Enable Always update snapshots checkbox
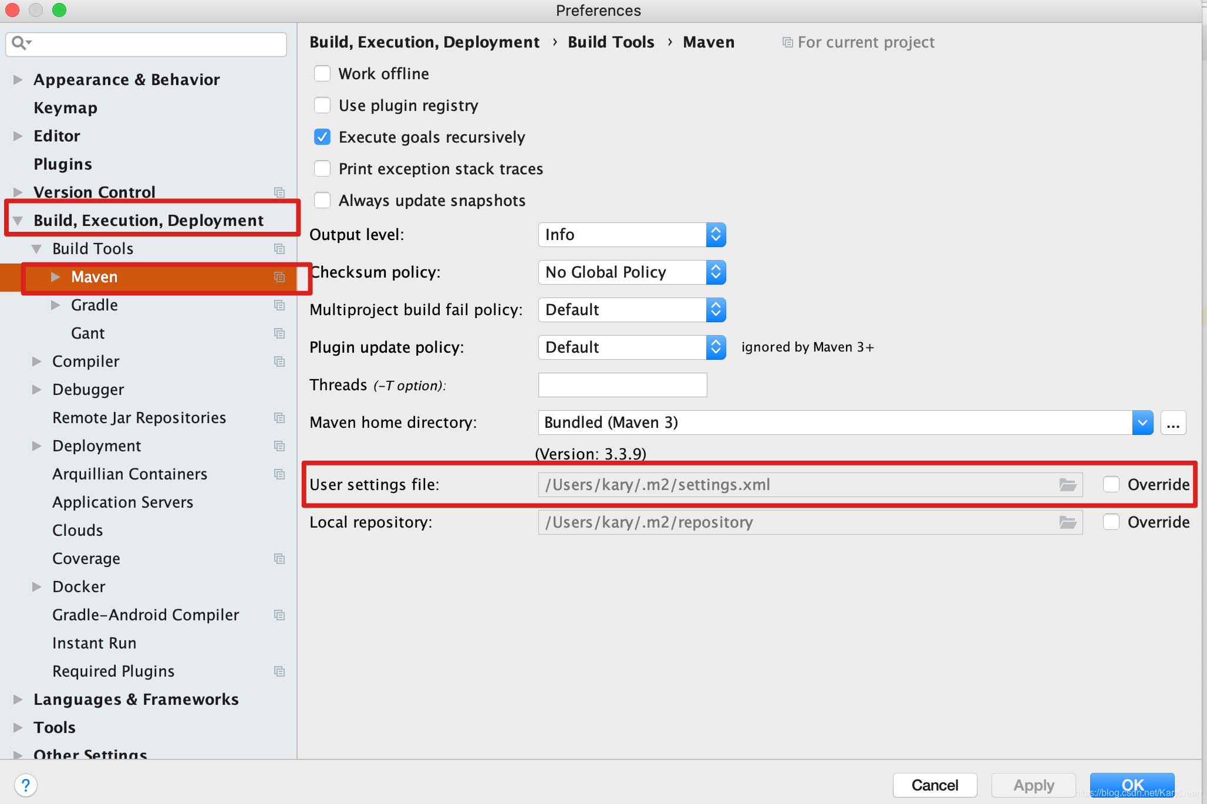 point(322,200)
